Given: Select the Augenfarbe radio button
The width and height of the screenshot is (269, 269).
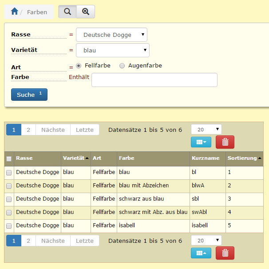Looking at the screenshot, I should coord(122,66).
